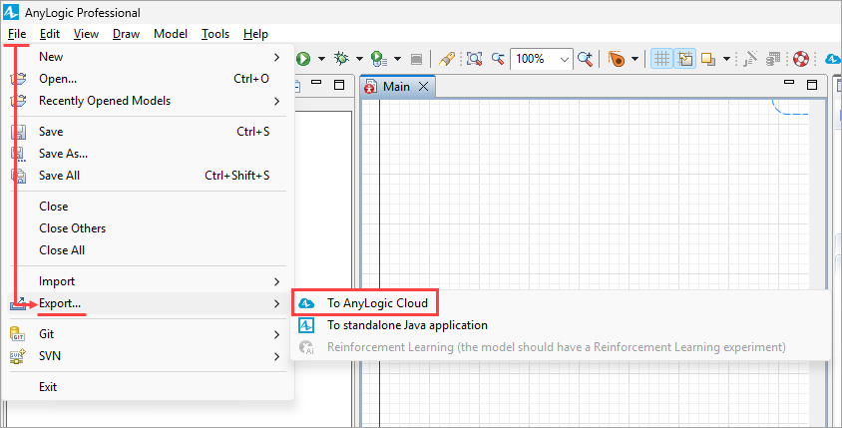Maximize the left Projects panel
Image resolution: width=842 pixels, height=428 pixels.
pos(339,85)
